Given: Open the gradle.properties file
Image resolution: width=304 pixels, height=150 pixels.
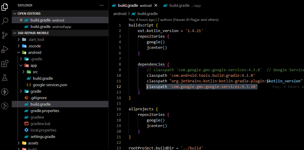Looking at the screenshot, I should tap(45, 111).
